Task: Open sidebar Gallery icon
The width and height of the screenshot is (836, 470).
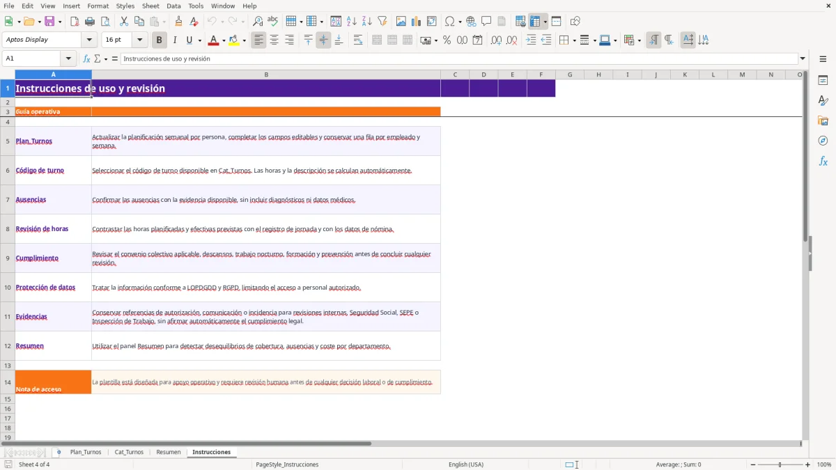Action: (823, 121)
